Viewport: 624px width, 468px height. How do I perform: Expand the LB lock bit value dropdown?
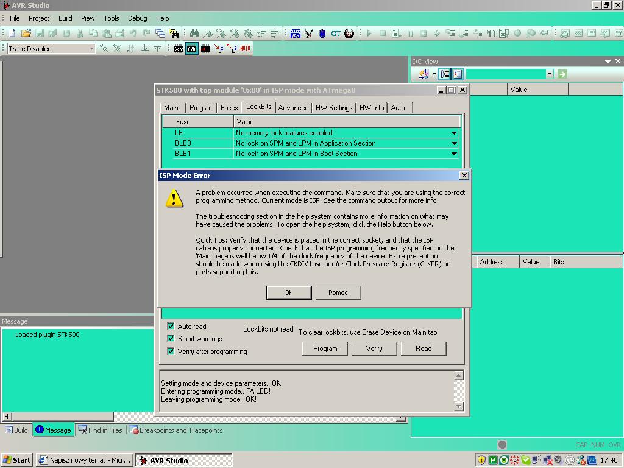(x=454, y=133)
